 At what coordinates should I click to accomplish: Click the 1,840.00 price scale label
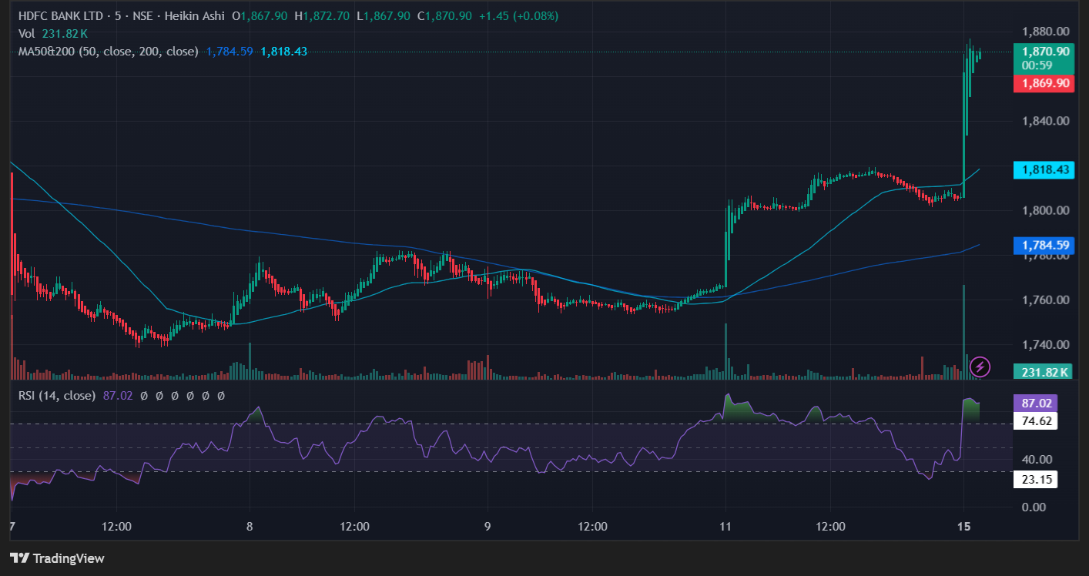pos(1045,121)
